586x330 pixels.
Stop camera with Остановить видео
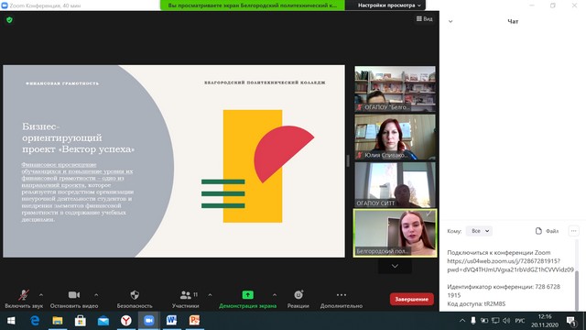pos(74,299)
